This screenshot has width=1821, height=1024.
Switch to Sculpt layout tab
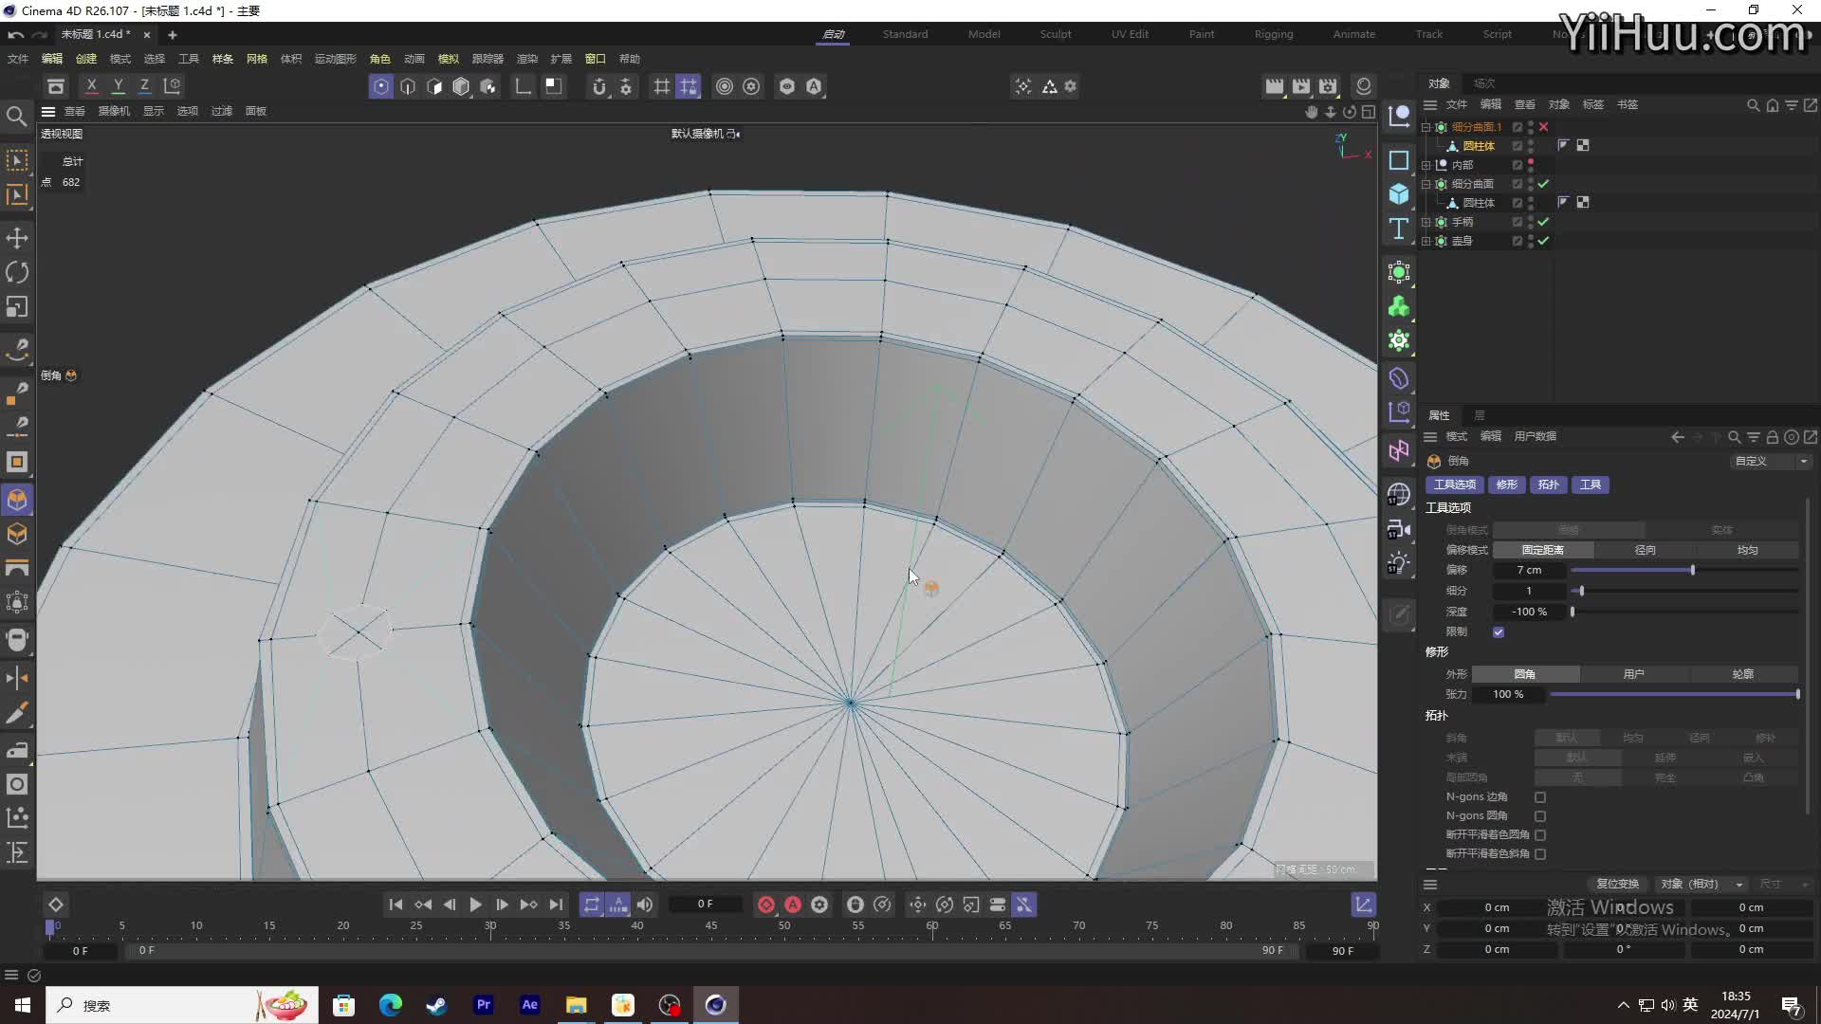[x=1055, y=34]
